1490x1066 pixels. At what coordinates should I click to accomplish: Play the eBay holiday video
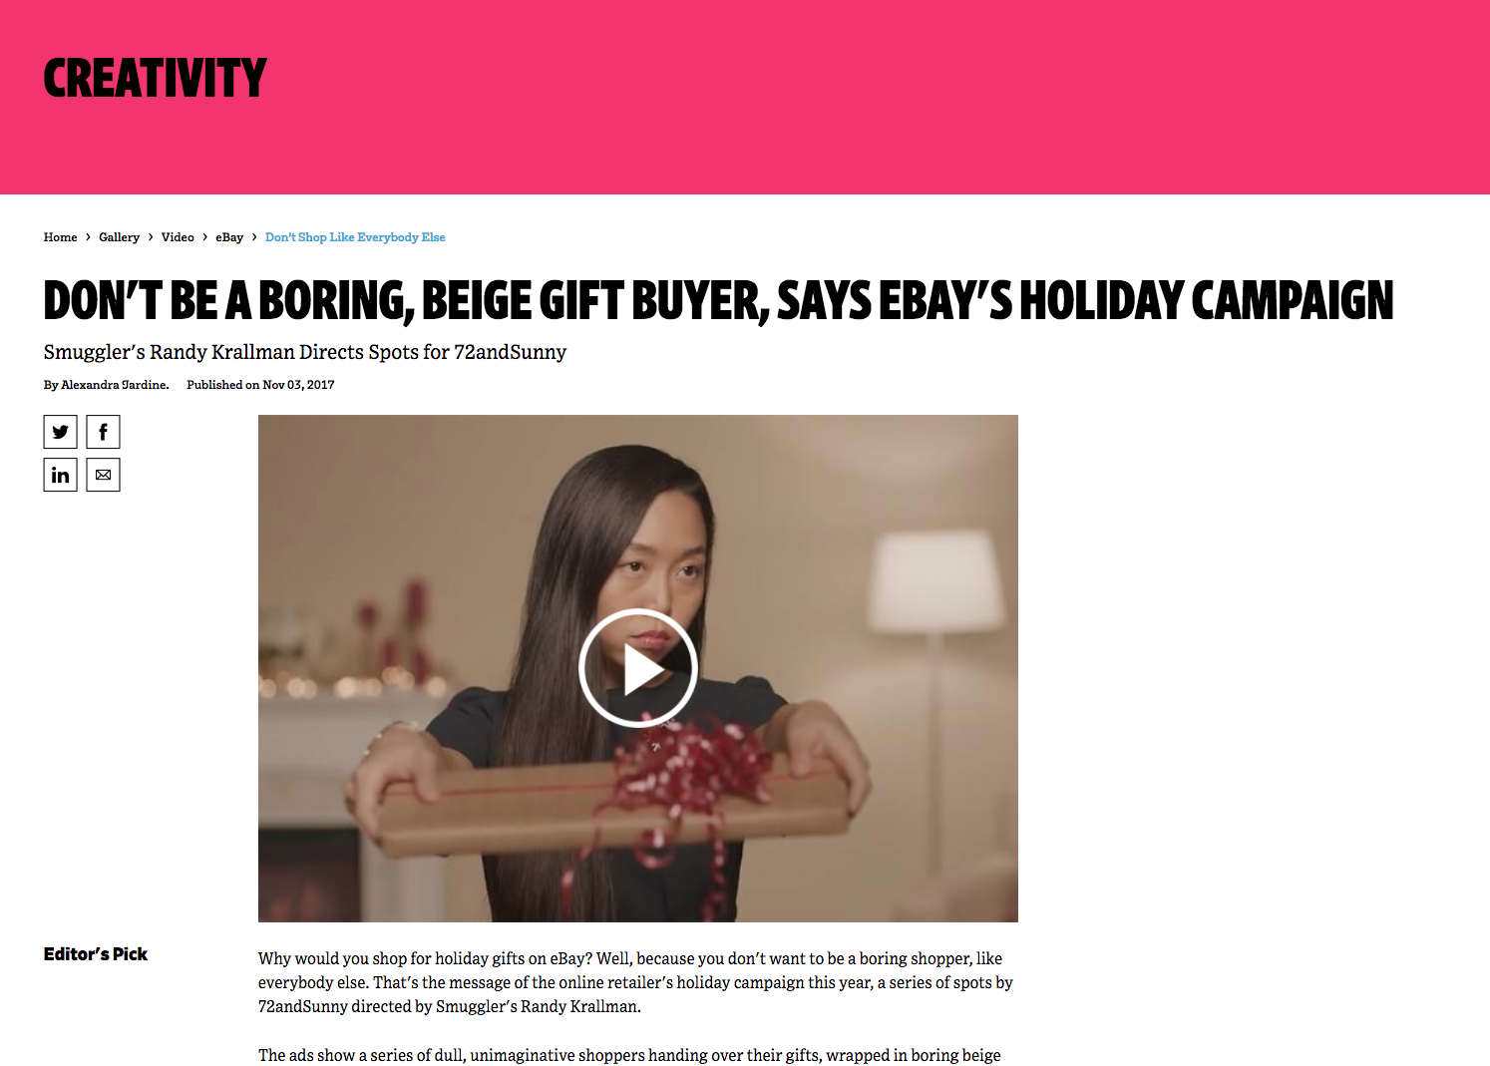point(637,668)
